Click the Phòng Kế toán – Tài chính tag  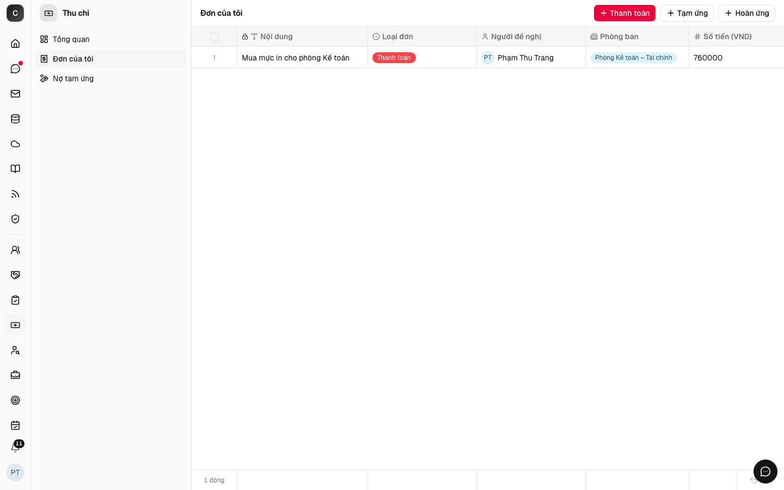coord(634,58)
